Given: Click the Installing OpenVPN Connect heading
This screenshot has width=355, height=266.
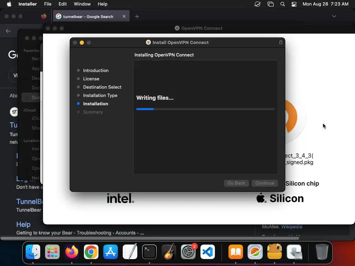Looking at the screenshot, I should [x=164, y=55].
